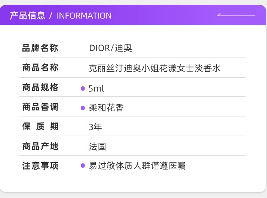Click the 注意事项 label
Image resolution: width=267 pixels, height=198 pixels.
40,165
